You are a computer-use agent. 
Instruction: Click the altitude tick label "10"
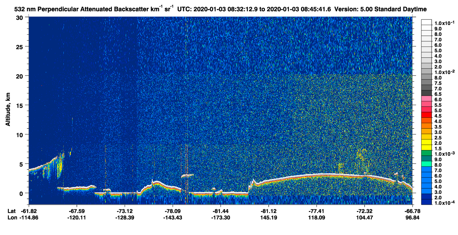(x=20, y=134)
